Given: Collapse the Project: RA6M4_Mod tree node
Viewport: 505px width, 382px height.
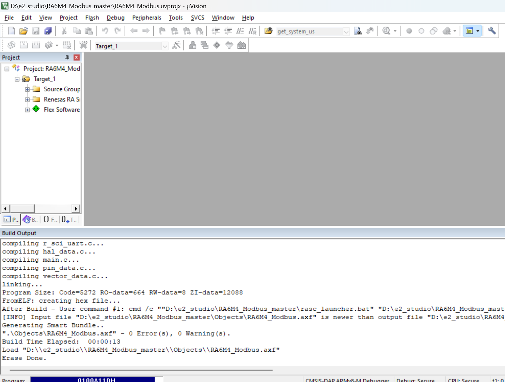Looking at the screenshot, I should click(x=7, y=69).
